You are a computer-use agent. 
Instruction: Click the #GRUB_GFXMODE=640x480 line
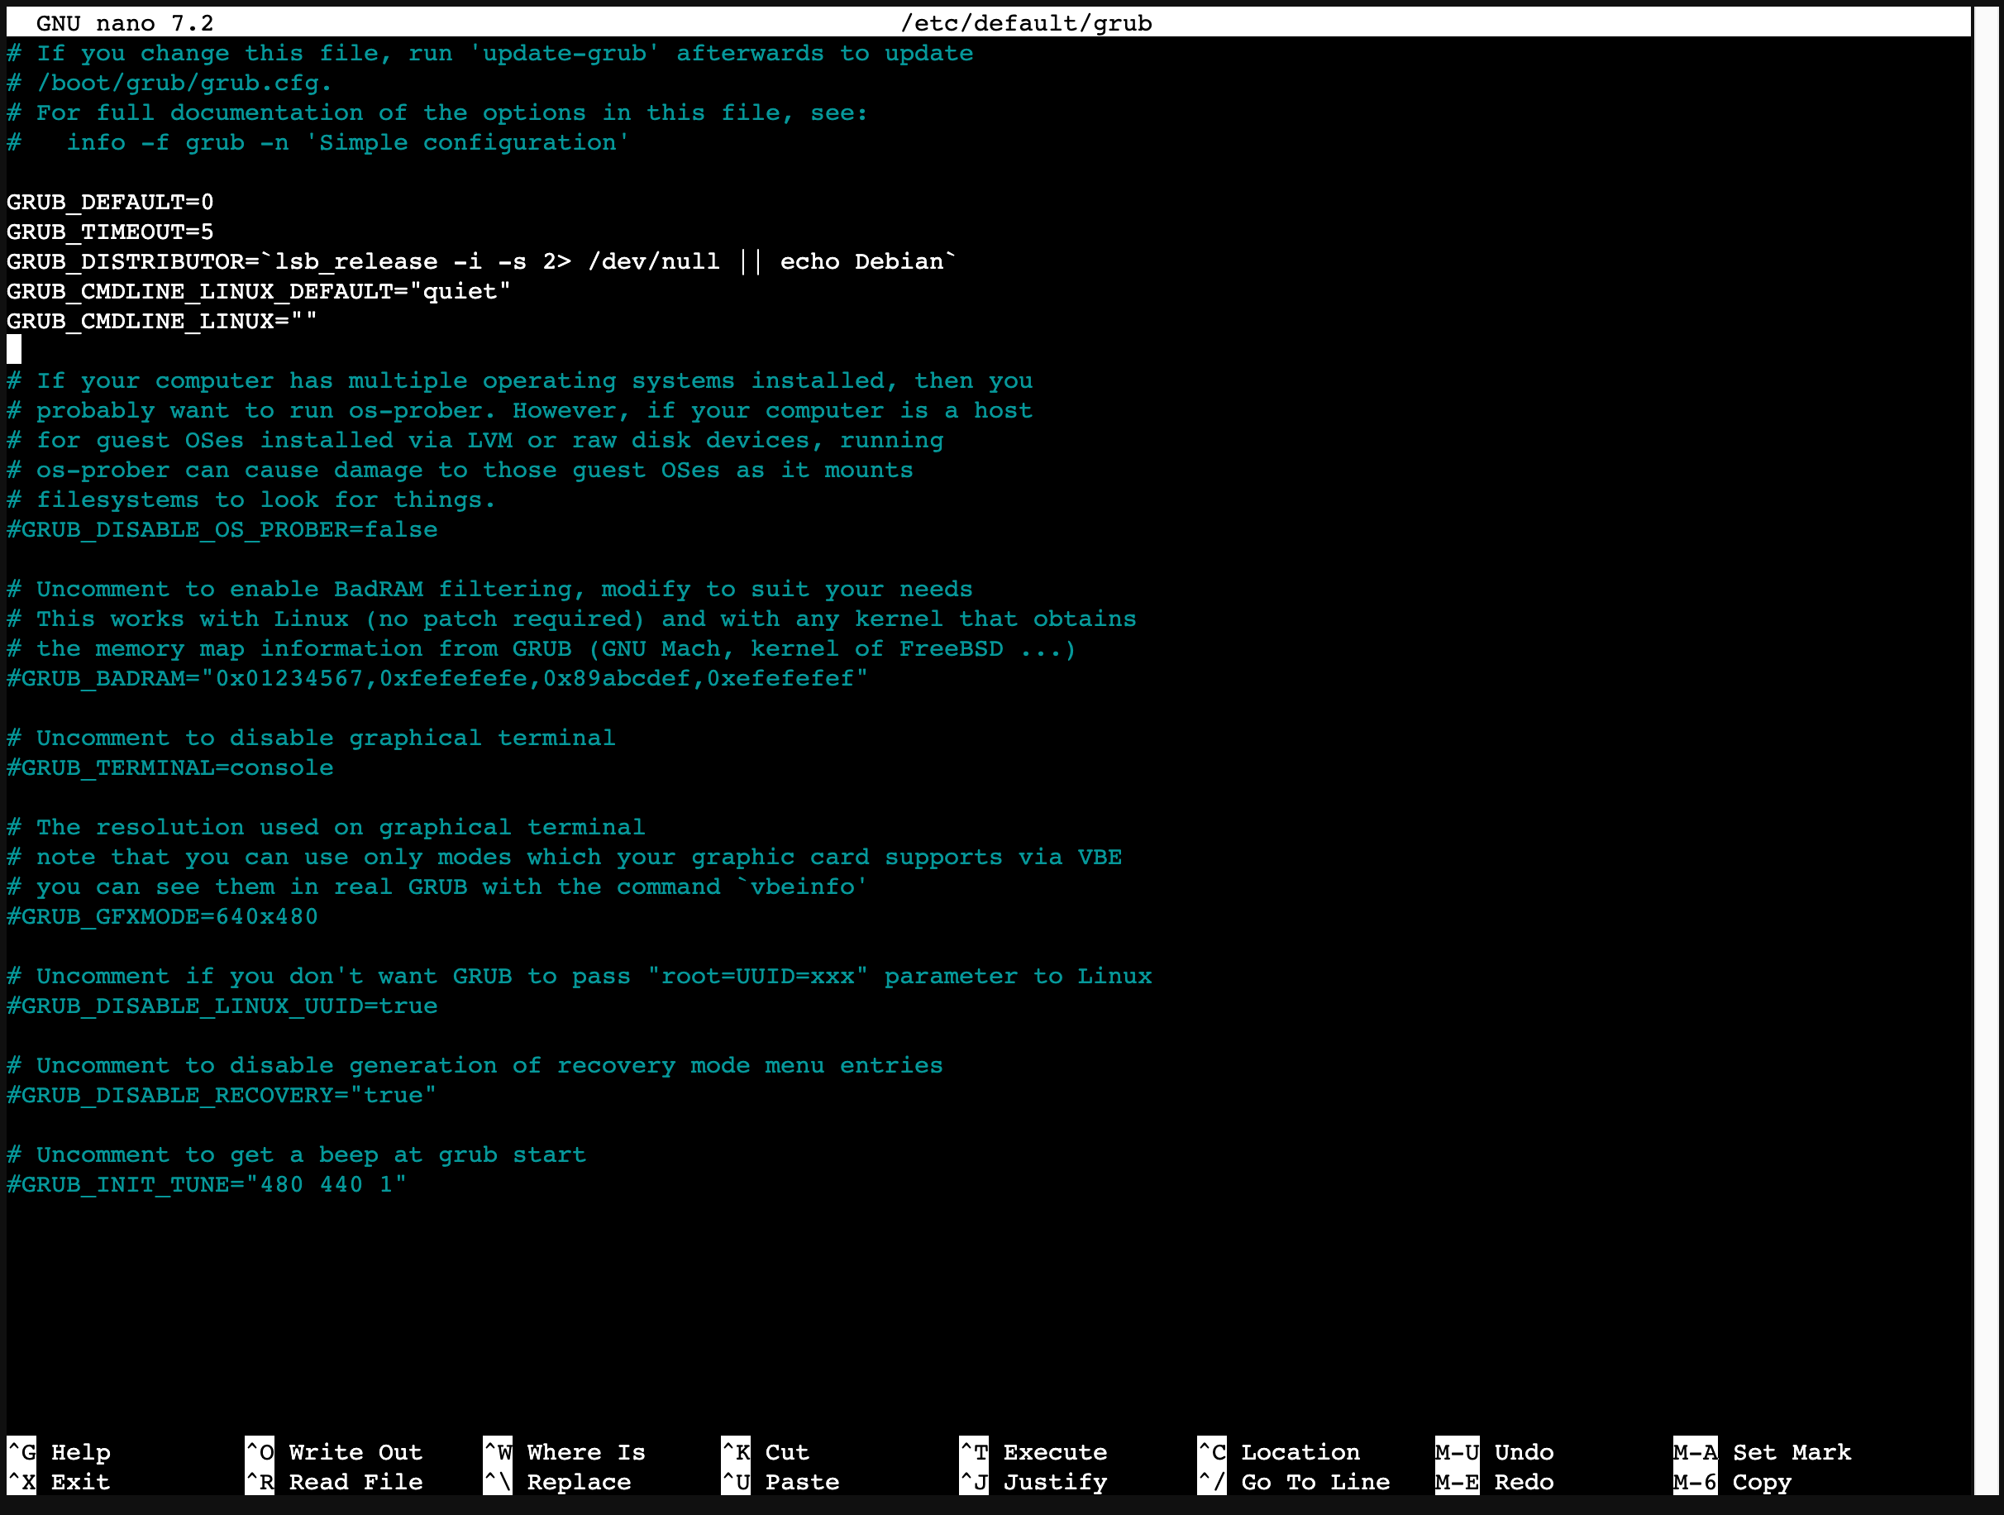point(163,917)
